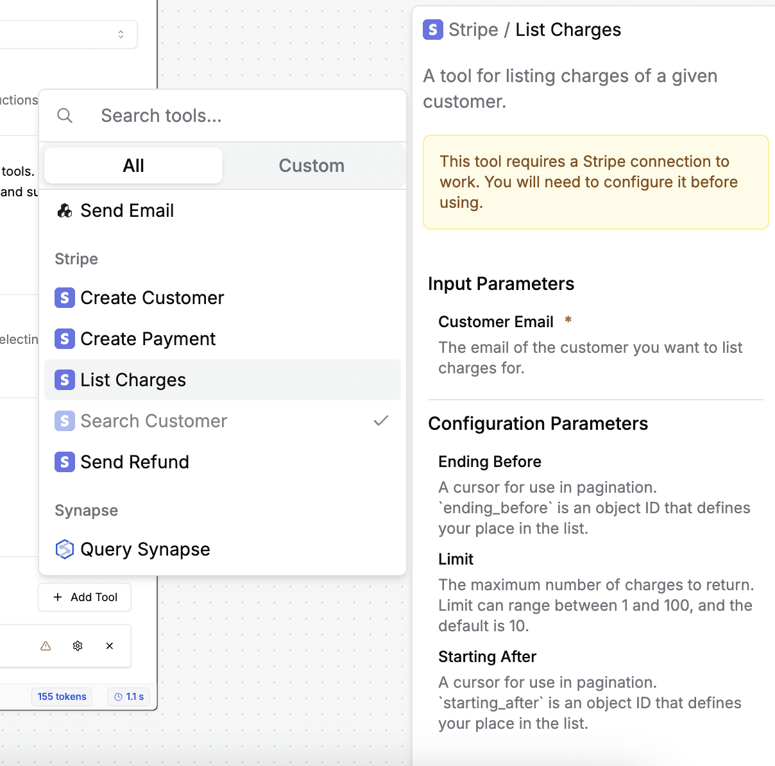Image resolution: width=775 pixels, height=766 pixels.
Task: Click the Stripe icon beside Create Customer
Action: (x=65, y=298)
